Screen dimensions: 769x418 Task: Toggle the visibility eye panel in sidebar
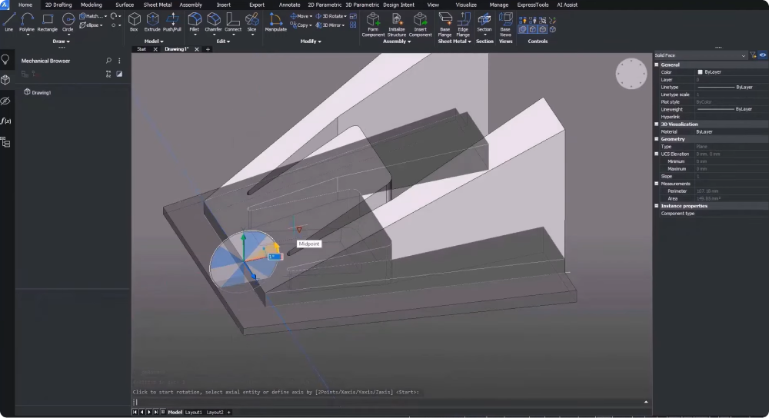pos(6,101)
